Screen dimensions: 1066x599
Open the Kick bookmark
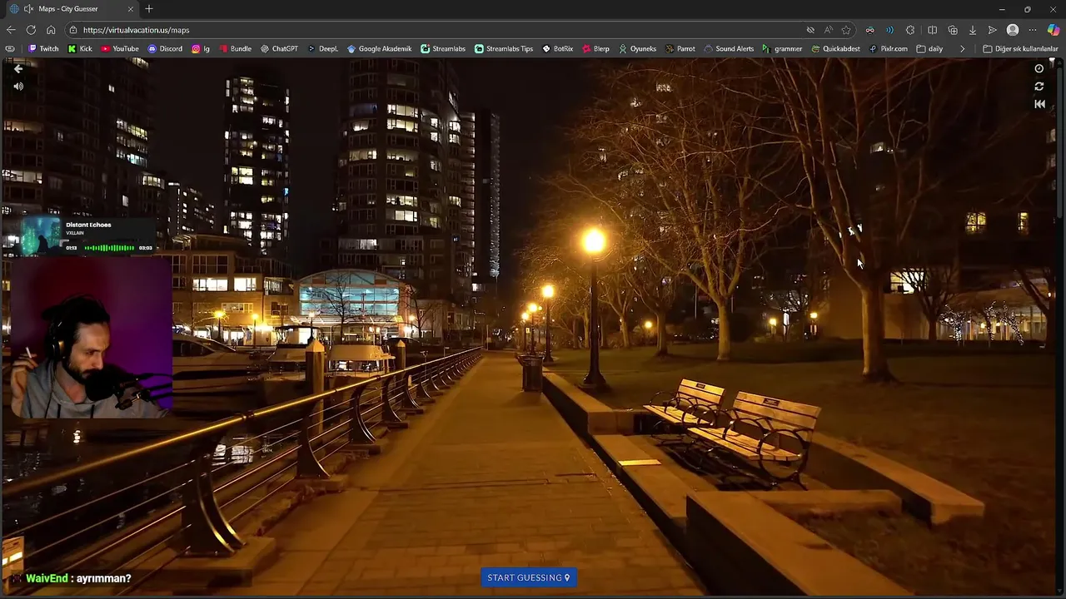[x=80, y=49]
